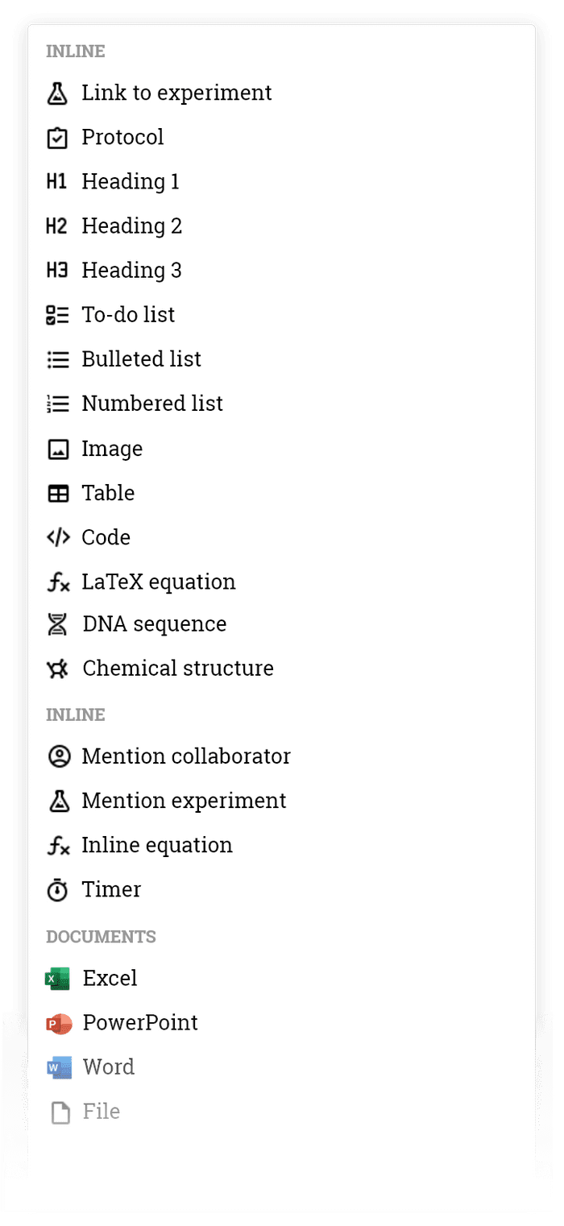Click the Protocol clipboard icon
Screen dimensions: 564x1226
tap(57, 138)
